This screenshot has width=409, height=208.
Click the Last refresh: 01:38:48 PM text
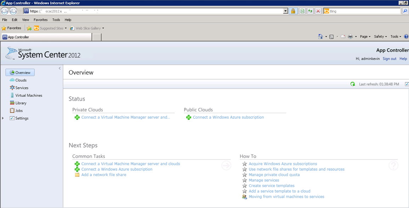point(379,84)
